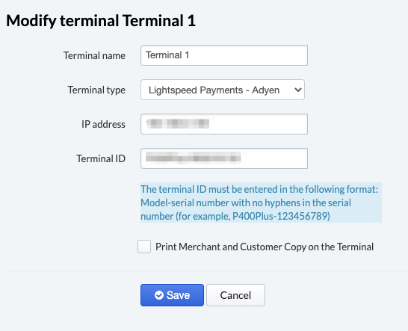This screenshot has height=331, width=408.
Task: Click the Modify terminal Terminal 1 heading
Action: (x=101, y=21)
